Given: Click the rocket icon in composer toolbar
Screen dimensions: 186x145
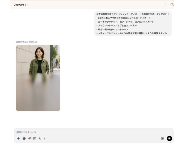Looking at the screenshot, I should [x=29, y=138].
